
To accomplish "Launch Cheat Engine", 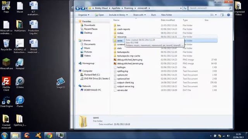I will (6, 102).
